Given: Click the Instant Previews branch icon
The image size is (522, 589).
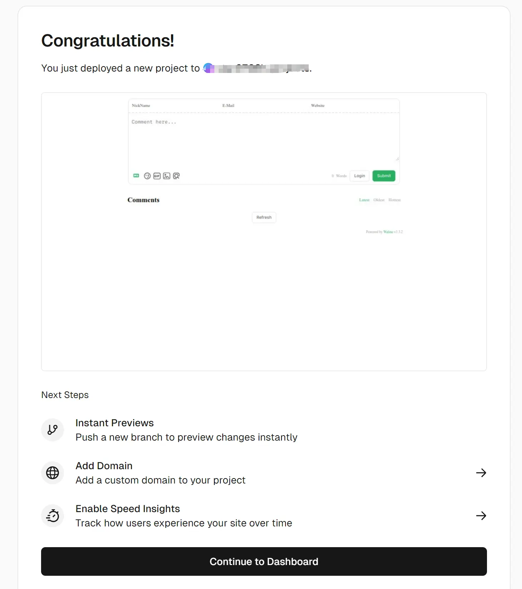Looking at the screenshot, I should pos(53,430).
